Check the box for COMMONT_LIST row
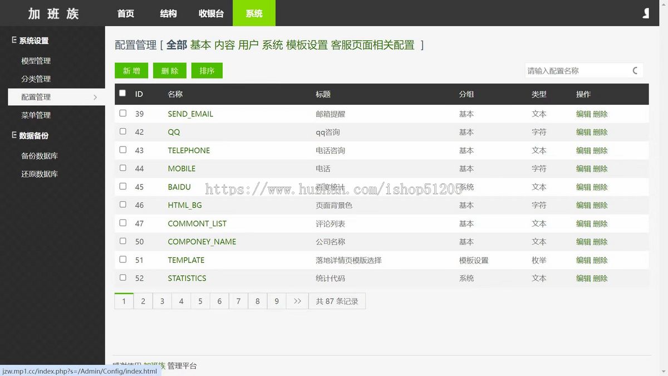The image size is (668, 376). tap(122, 223)
